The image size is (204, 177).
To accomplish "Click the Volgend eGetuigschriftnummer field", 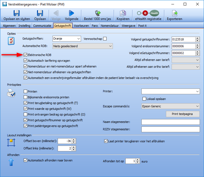I will coord(183,53).
